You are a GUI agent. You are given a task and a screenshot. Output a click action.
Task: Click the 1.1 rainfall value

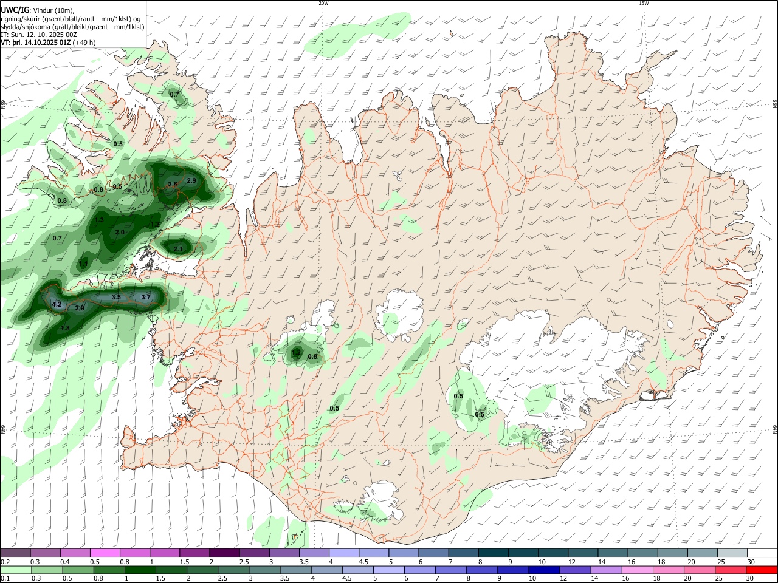pos(83,263)
